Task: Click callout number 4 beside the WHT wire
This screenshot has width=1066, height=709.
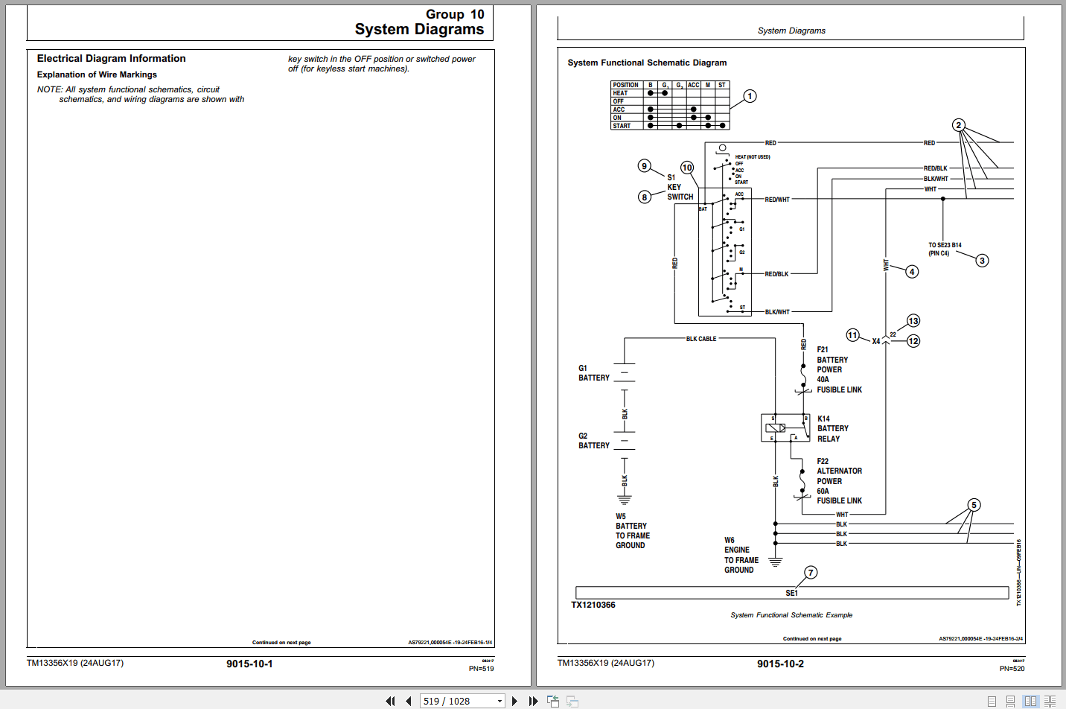Action: (912, 272)
